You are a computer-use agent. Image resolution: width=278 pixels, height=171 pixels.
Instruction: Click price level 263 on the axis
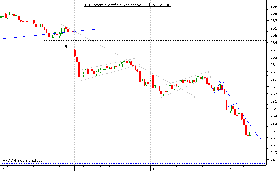pos(273,50)
